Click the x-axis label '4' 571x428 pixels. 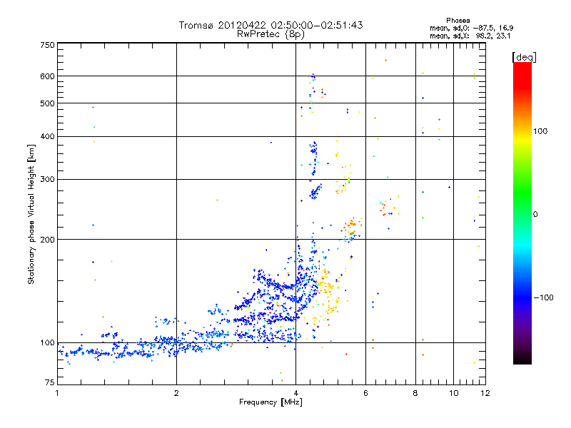coord(295,393)
